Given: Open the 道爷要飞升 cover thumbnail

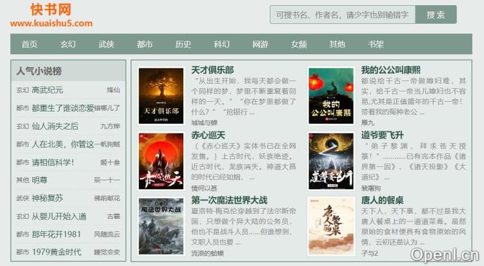Looking at the screenshot, I should (331, 161).
